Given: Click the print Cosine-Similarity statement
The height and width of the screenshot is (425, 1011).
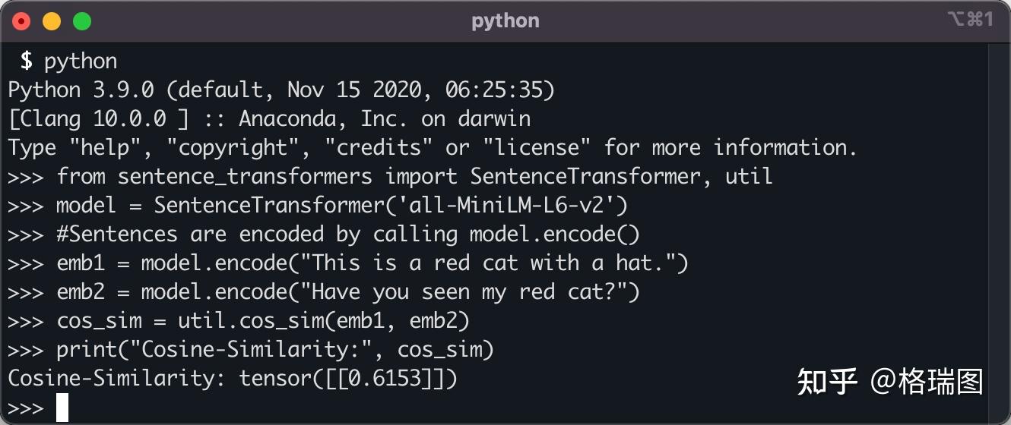Looking at the screenshot, I should tap(275, 350).
